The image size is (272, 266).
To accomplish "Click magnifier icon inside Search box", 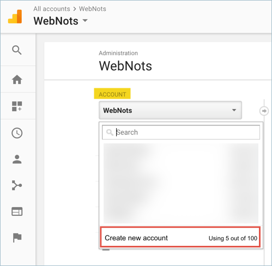I will click(x=110, y=132).
